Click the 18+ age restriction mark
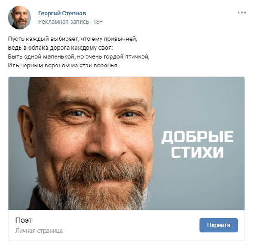 coord(98,22)
